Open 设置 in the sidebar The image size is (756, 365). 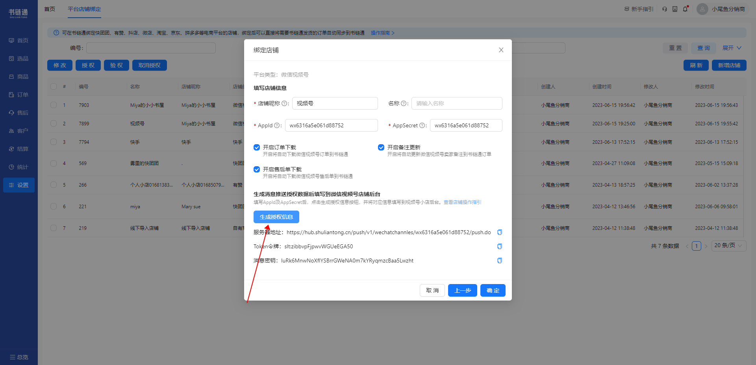[19, 185]
